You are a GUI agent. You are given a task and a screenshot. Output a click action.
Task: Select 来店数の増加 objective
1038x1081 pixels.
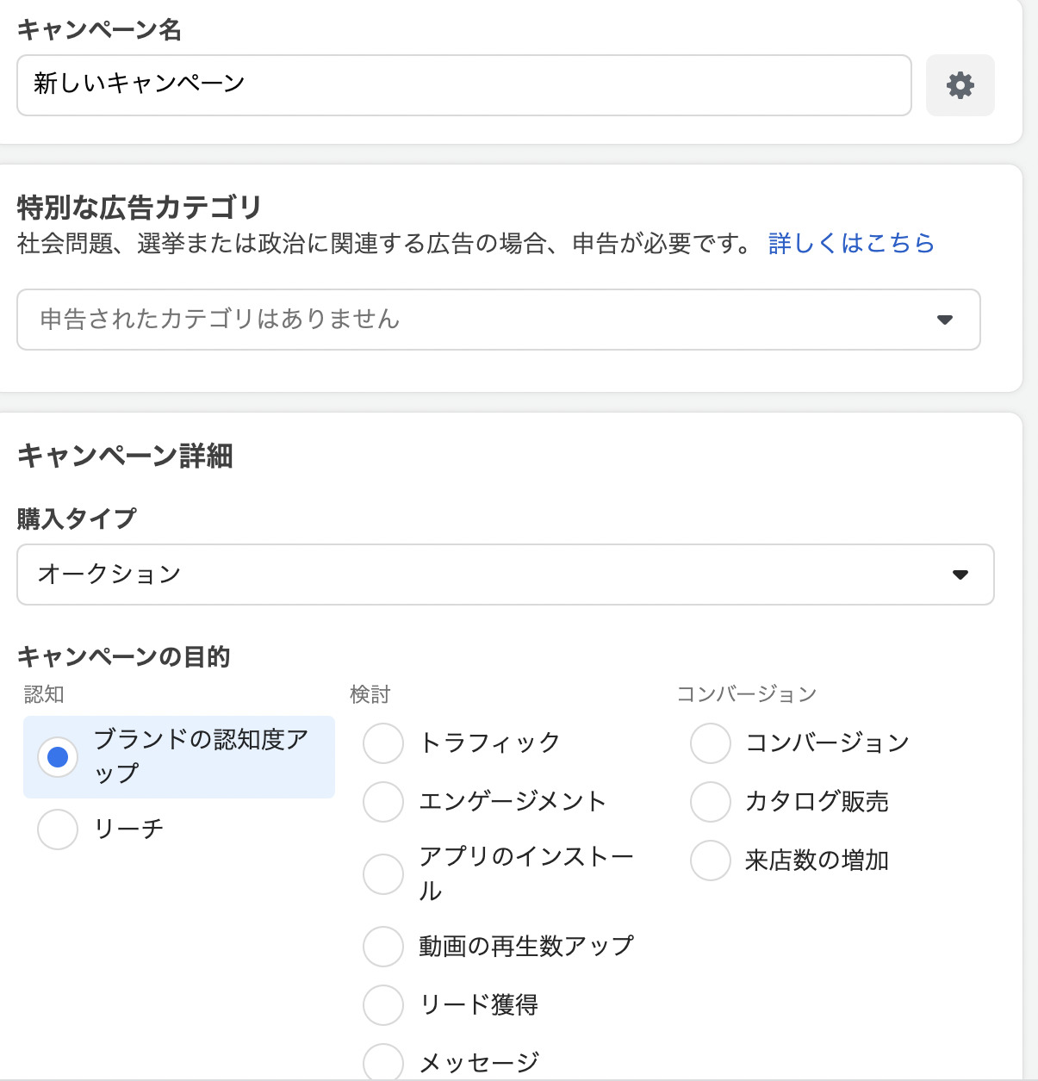pyautogui.click(x=709, y=860)
